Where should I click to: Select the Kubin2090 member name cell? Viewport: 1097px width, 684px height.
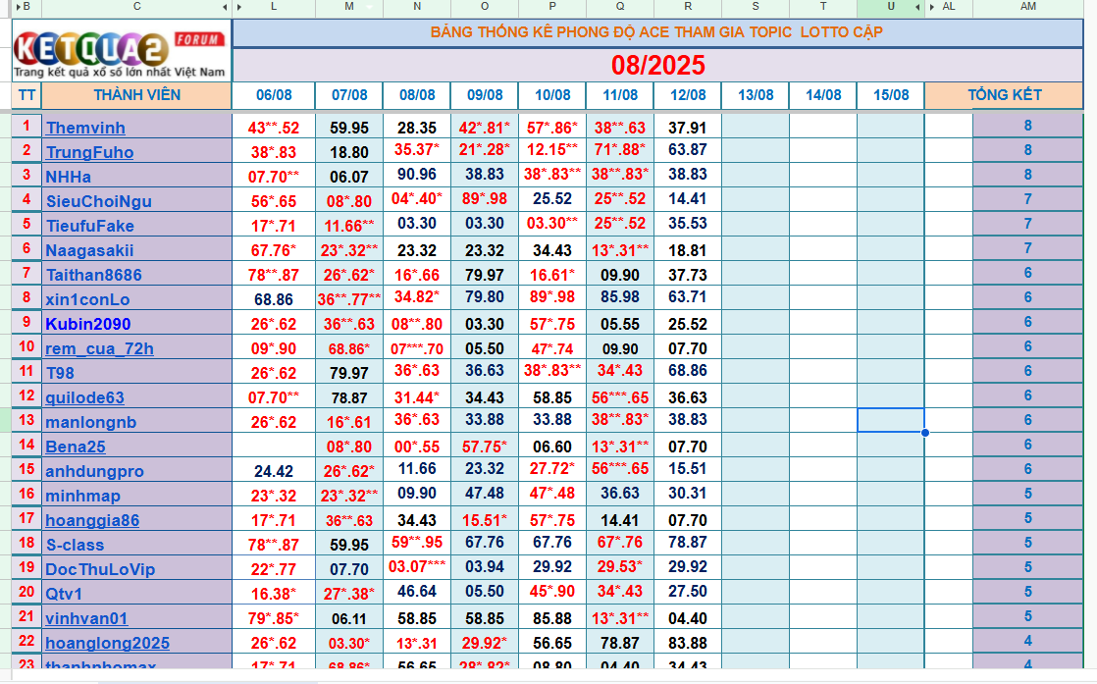(136, 323)
